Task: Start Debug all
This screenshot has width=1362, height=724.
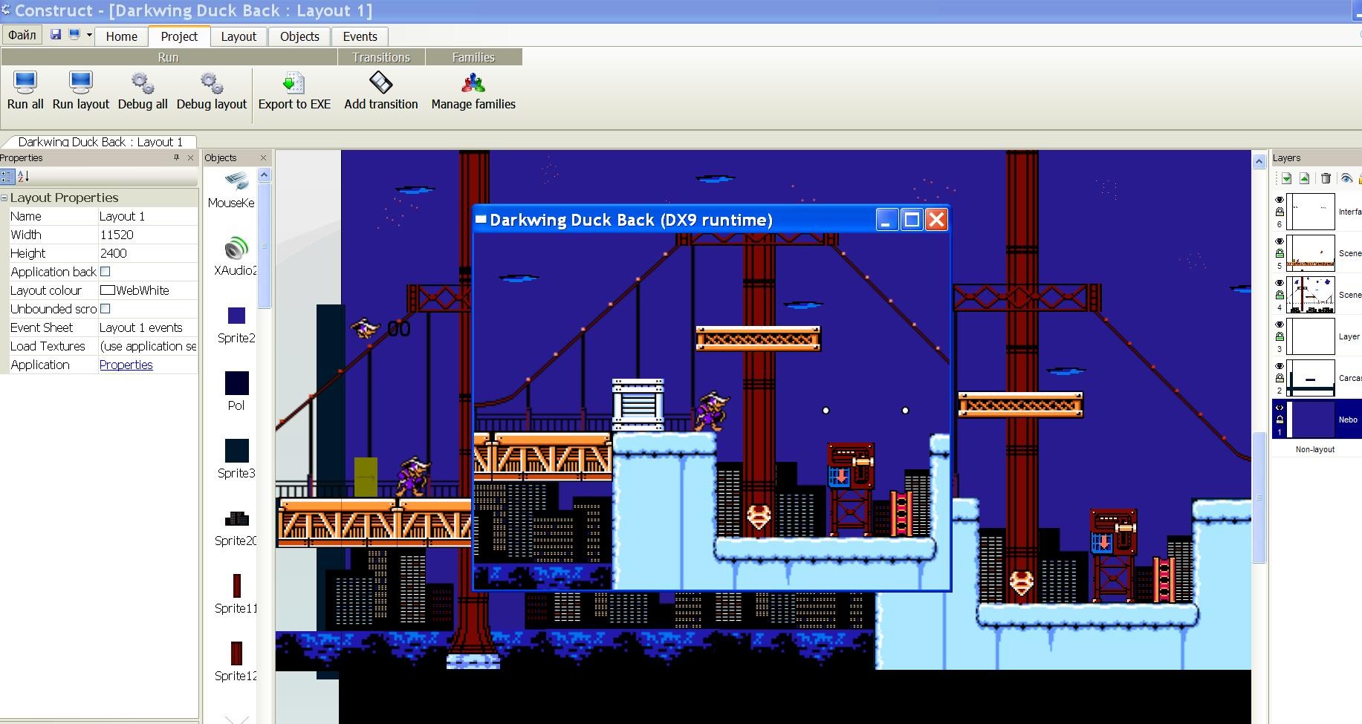Action: [x=143, y=82]
